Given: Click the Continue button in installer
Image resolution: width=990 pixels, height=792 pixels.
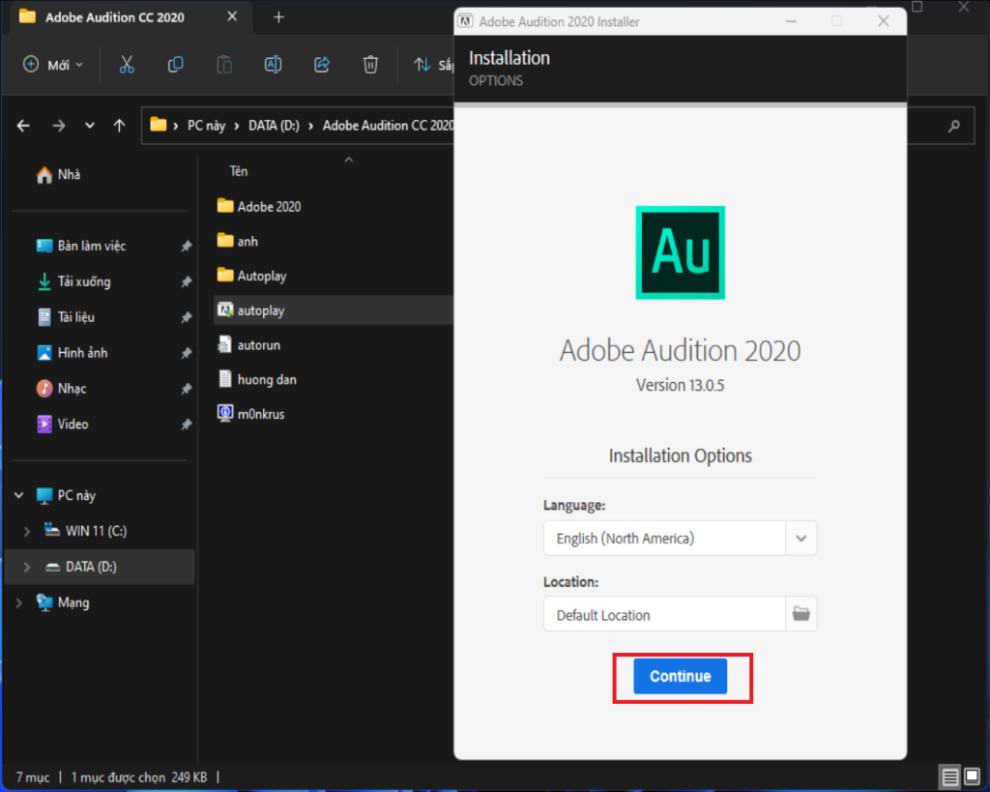Looking at the screenshot, I should 680,676.
